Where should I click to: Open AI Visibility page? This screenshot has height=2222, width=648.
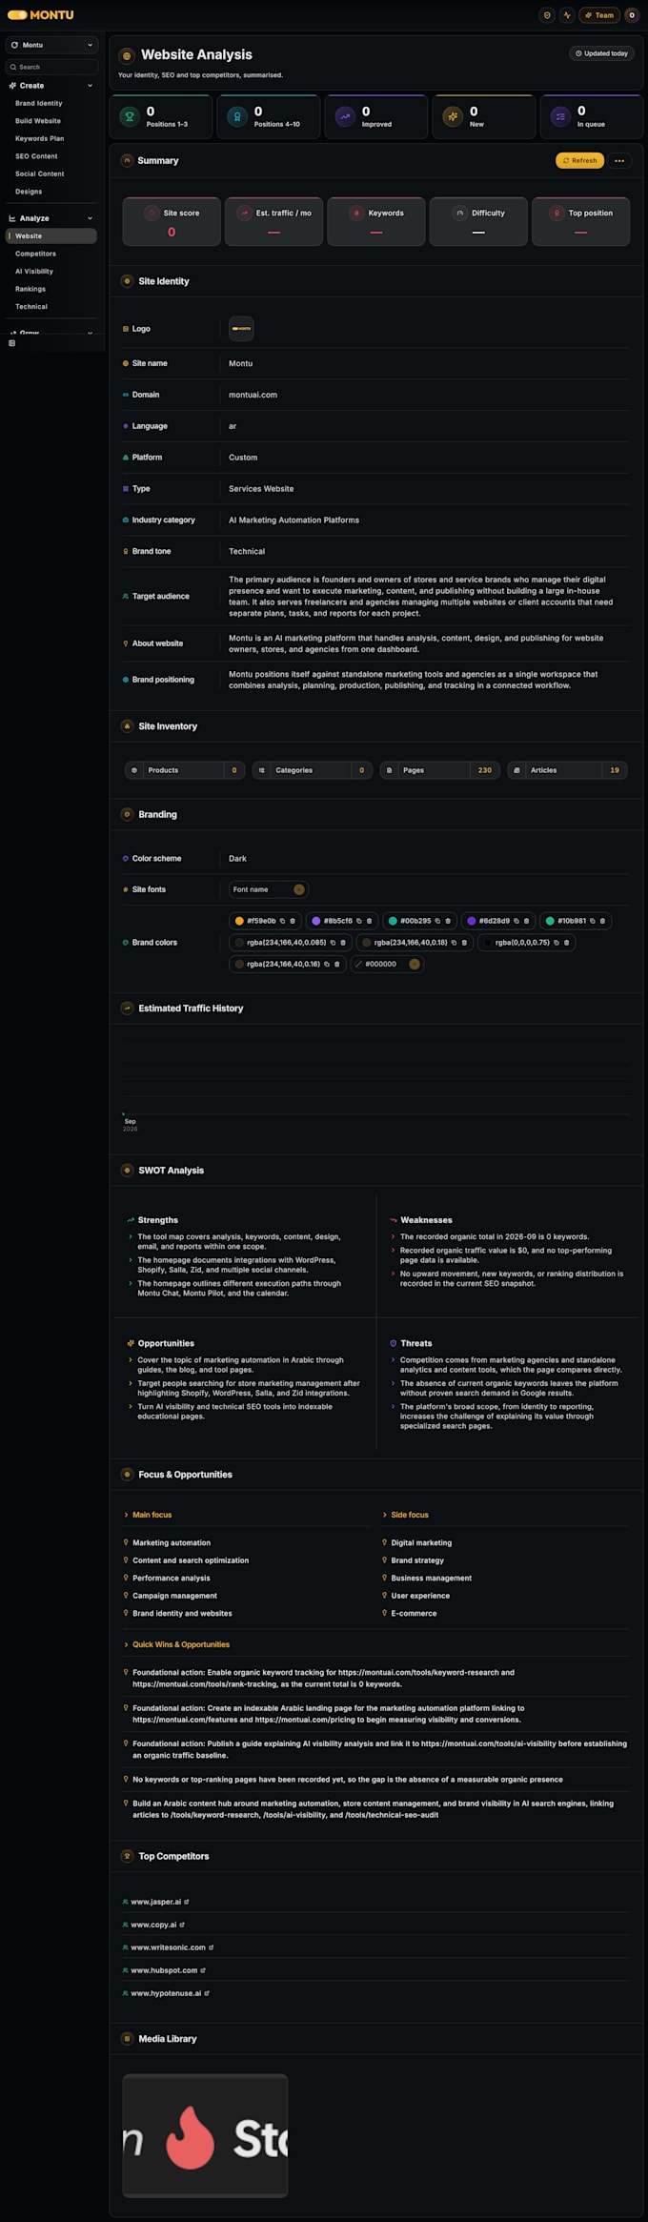coord(34,272)
